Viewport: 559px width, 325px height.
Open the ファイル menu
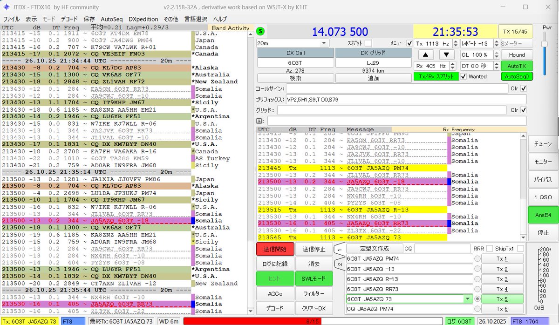(12, 19)
